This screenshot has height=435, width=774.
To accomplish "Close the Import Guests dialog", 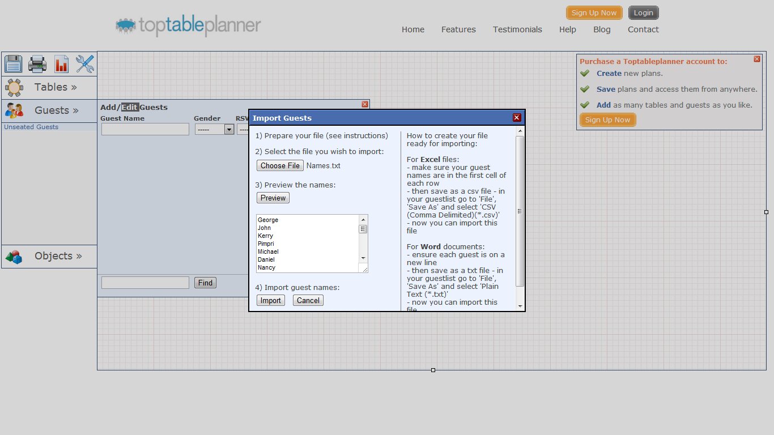I will (x=516, y=118).
